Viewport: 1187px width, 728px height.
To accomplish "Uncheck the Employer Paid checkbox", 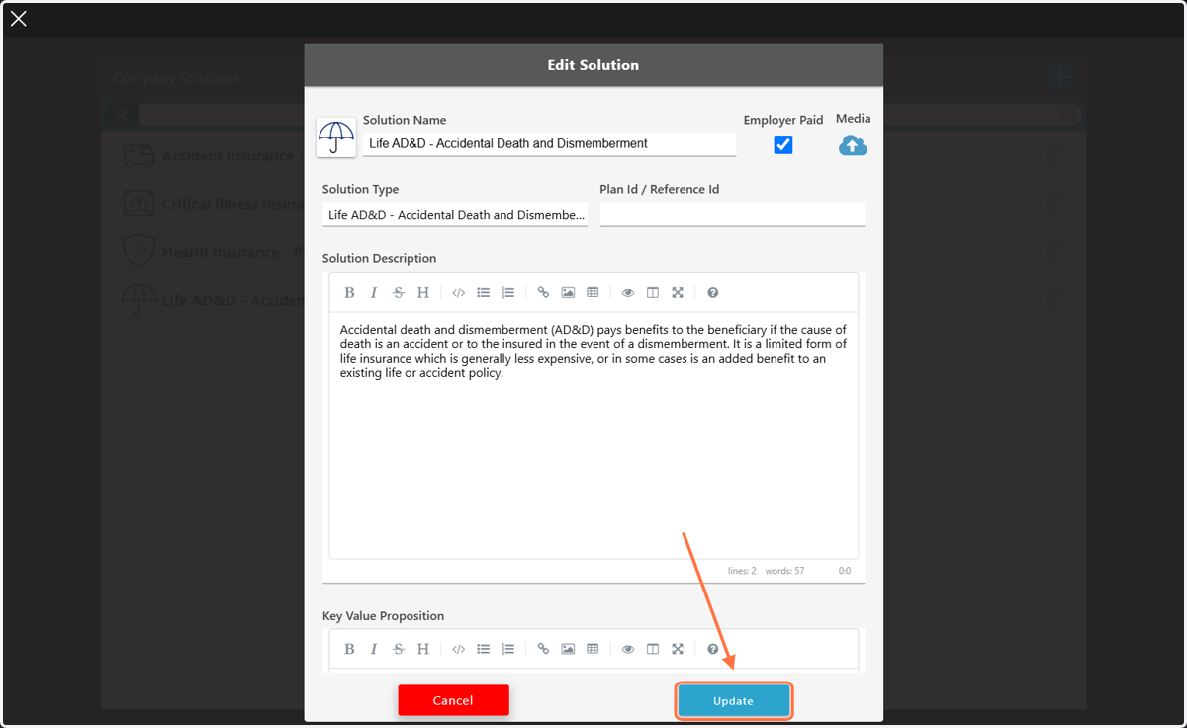I will pos(783,144).
